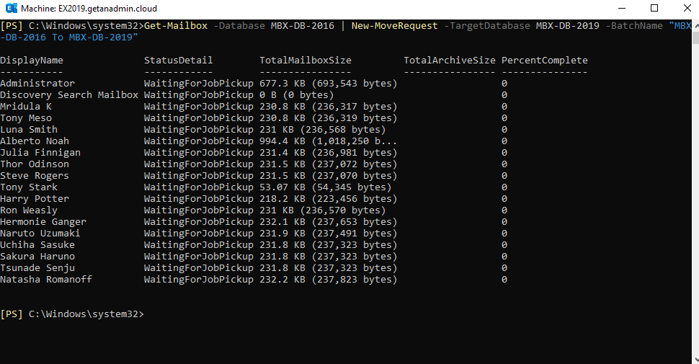Image resolution: width=699 pixels, height=364 pixels.
Task: Click the '-TargetDatabase' parameter text
Action: pos(487,26)
